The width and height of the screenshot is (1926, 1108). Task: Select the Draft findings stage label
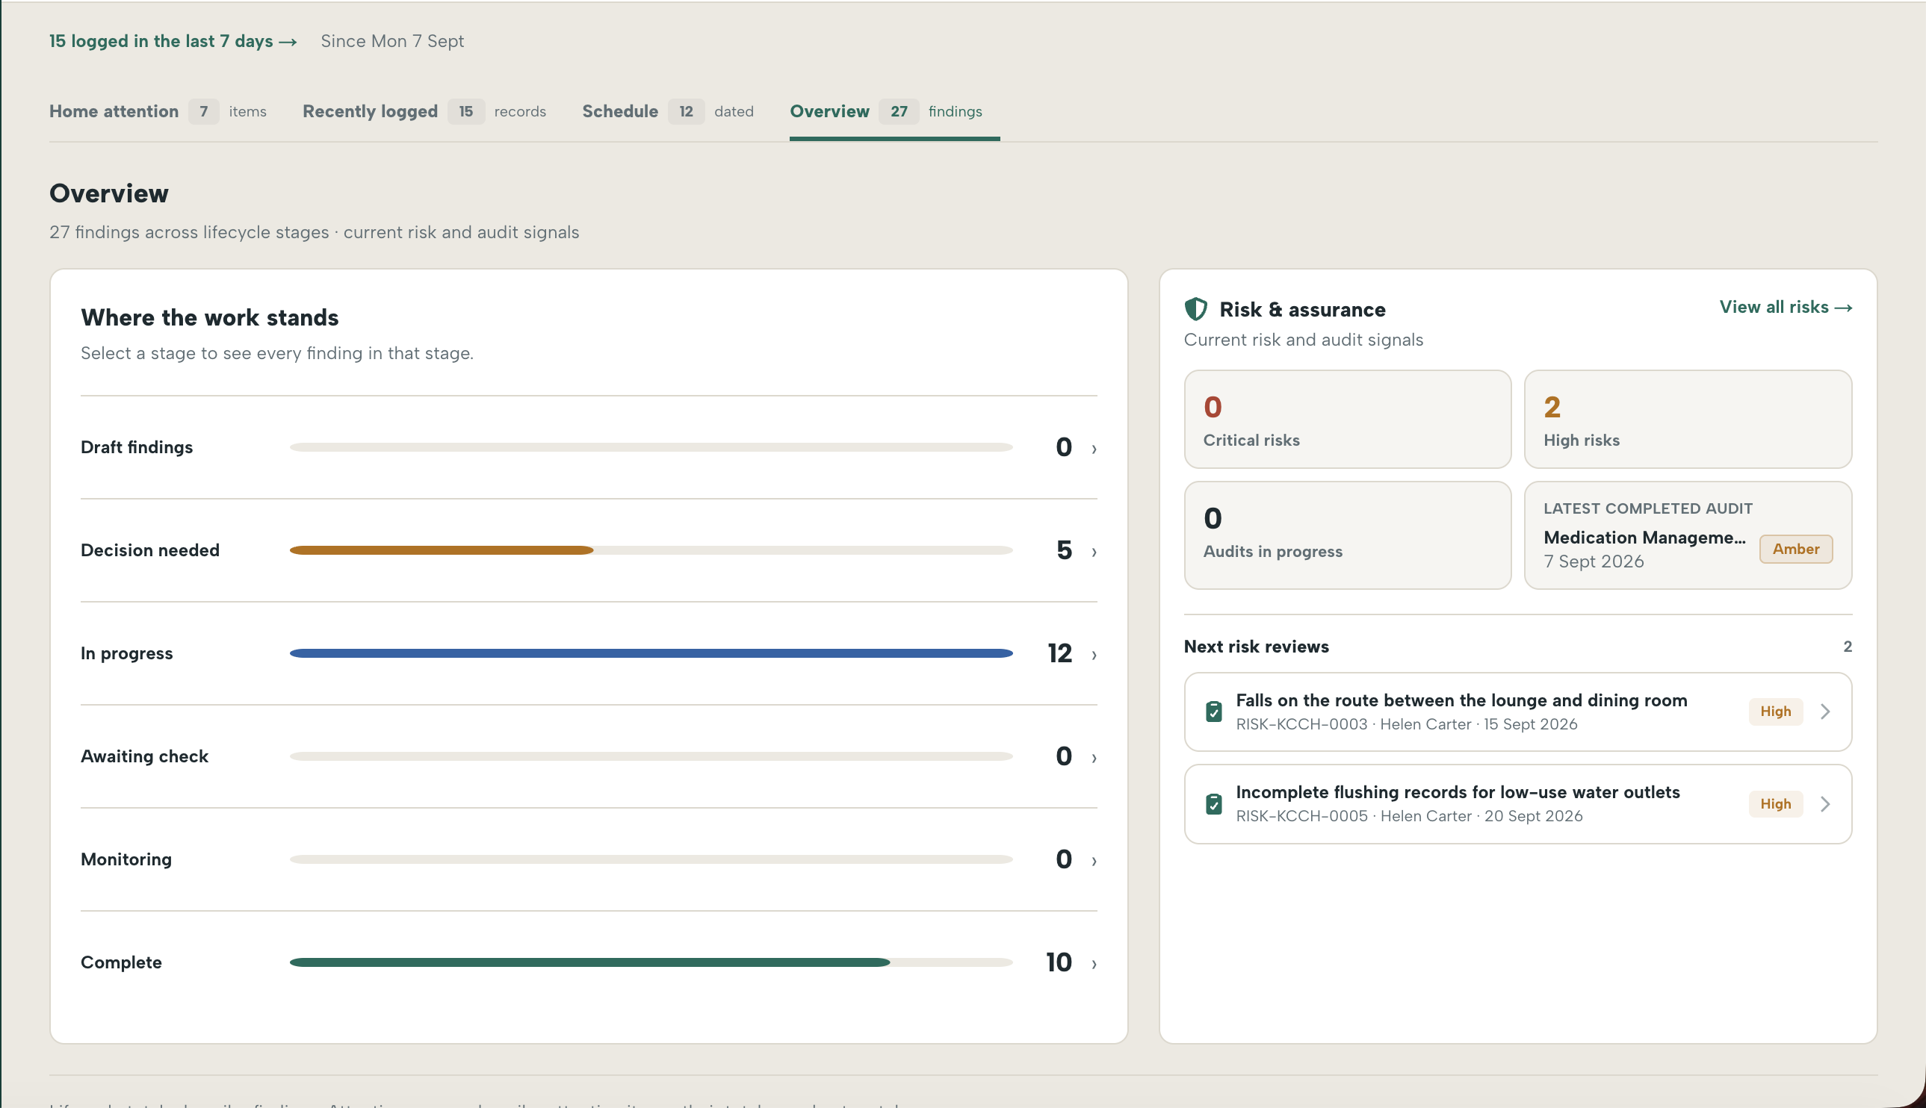pos(137,447)
